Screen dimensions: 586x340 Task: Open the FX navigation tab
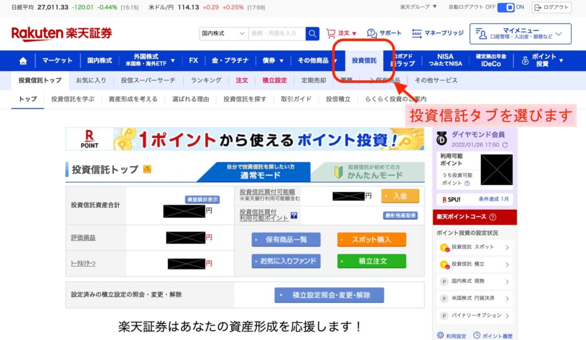click(x=193, y=61)
